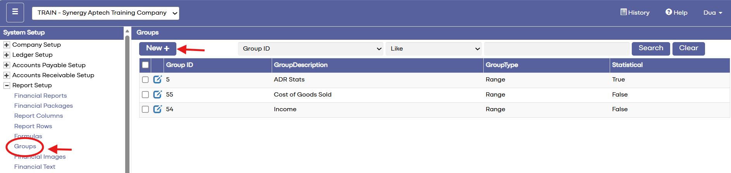The image size is (731, 173).
Task: Click the edit icon for group 55
Action: pos(157,94)
